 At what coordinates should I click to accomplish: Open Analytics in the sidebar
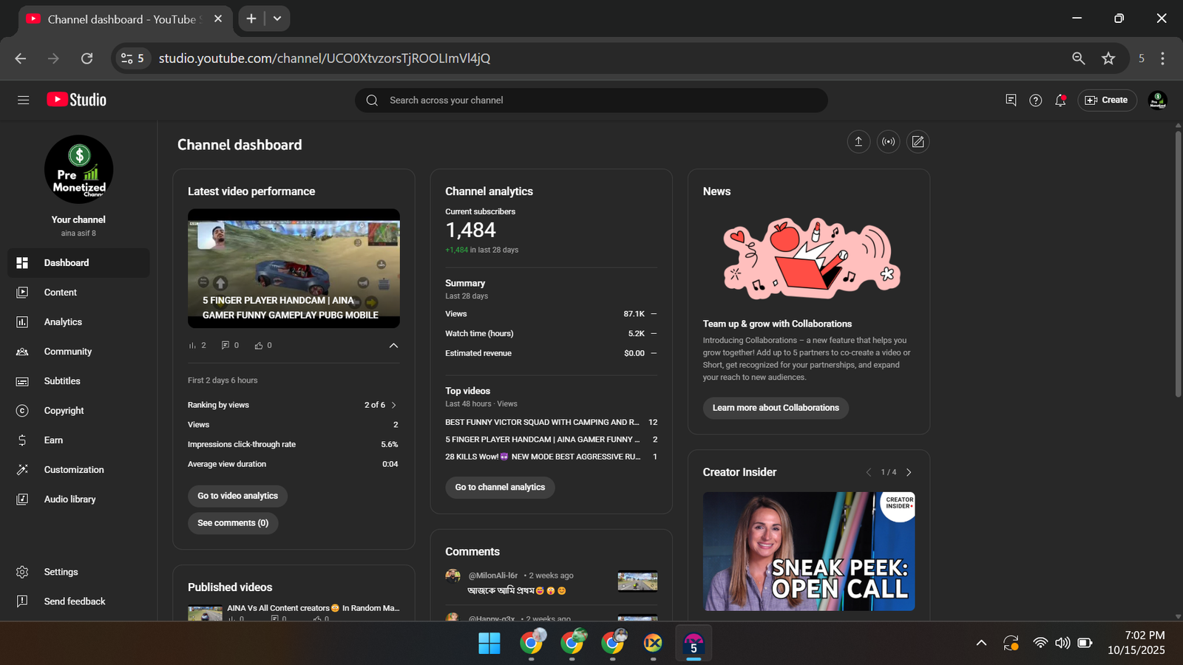pos(63,322)
